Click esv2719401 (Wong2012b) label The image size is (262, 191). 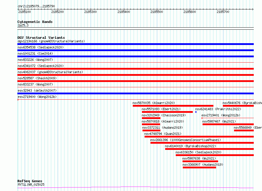tap(221, 115)
